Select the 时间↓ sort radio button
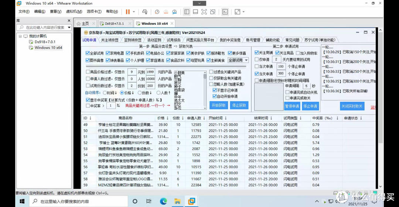 pos(105,93)
